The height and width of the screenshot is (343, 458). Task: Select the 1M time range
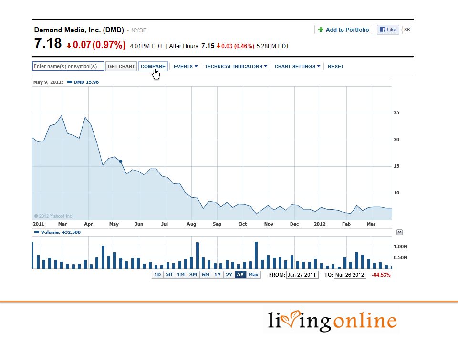point(181,275)
